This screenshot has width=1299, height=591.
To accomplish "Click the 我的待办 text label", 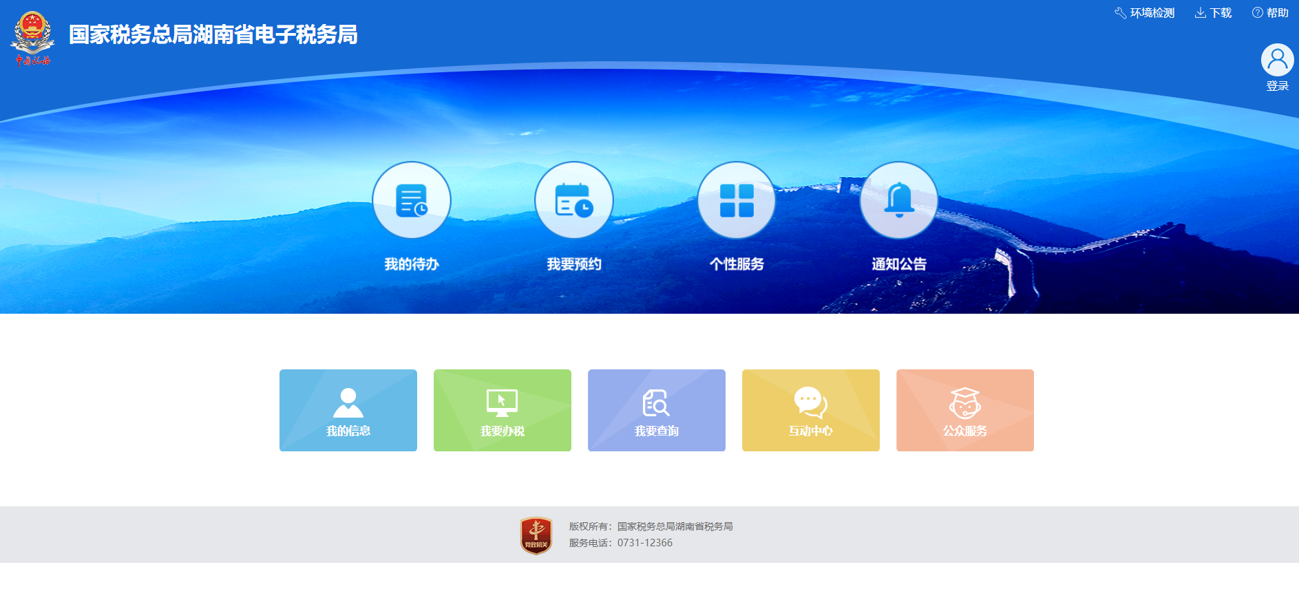I will (x=412, y=264).
